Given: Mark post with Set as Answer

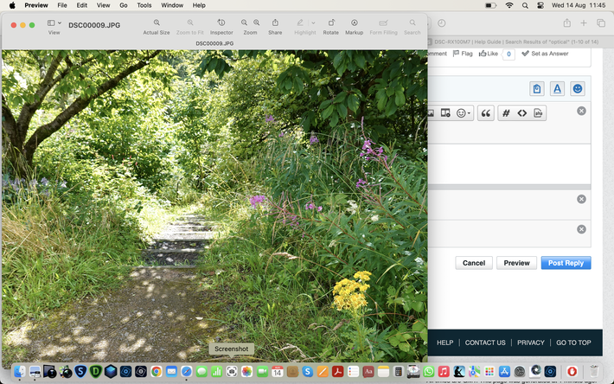Looking at the screenshot, I should tap(544, 54).
